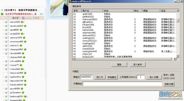
Task: Click the green tree badge beside choushu999
Action: (23, 53)
